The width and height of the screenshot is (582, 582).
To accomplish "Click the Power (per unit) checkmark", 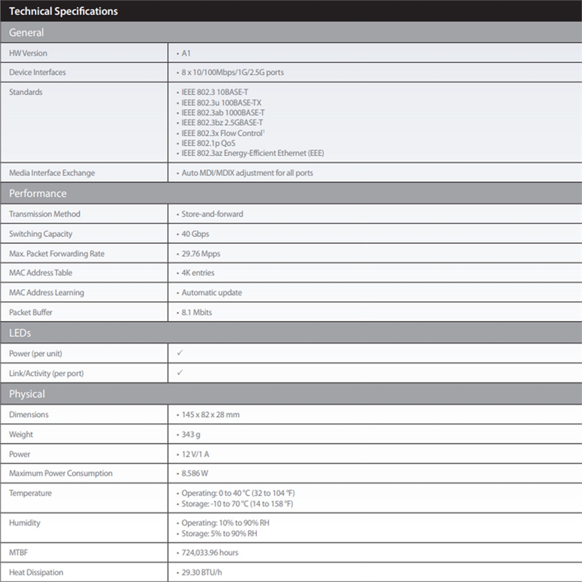I will tap(180, 353).
